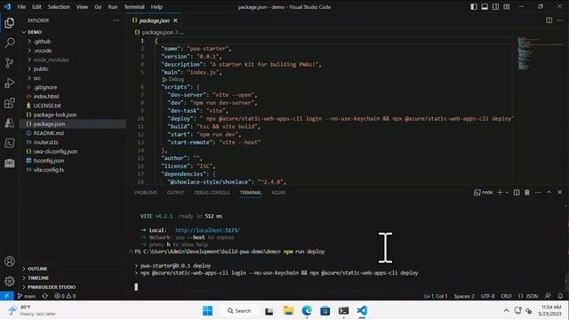The height and width of the screenshot is (320, 569).
Task: Open errors and warnings status item
Action: (65, 296)
